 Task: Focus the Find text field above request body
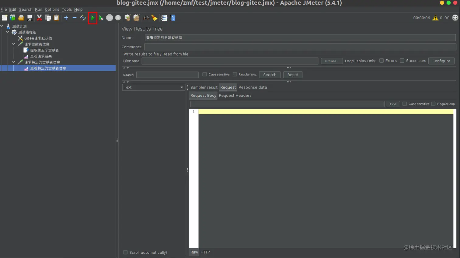[287, 104]
